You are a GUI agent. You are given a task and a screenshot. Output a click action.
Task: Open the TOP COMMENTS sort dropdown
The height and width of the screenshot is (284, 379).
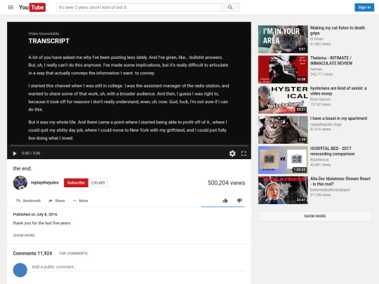point(73,253)
